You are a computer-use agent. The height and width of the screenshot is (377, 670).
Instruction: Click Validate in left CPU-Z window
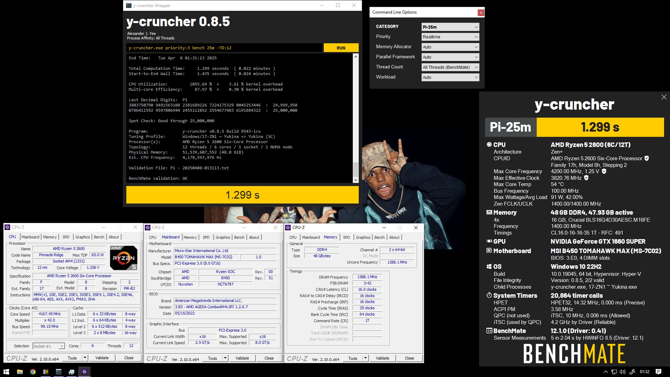(102, 358)
